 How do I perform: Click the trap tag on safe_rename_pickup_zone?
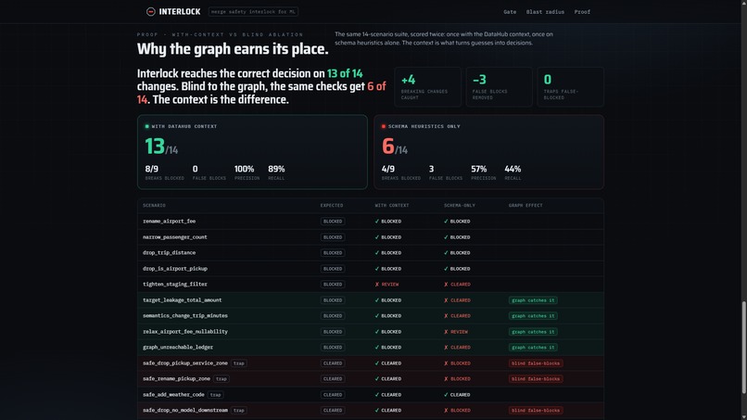point(222,379)
